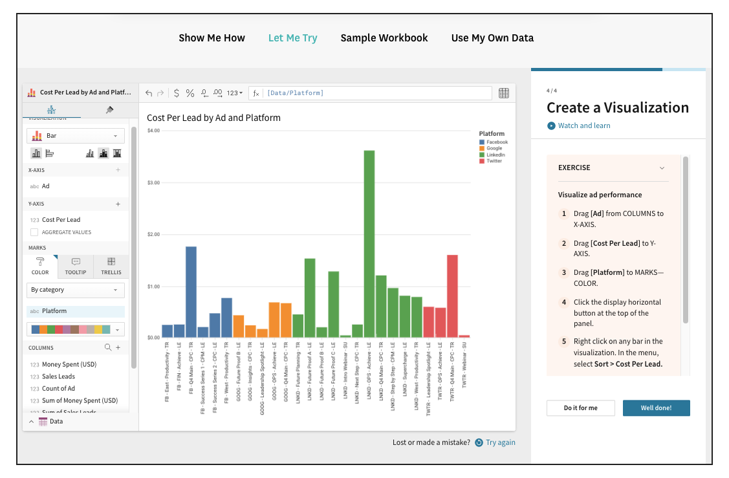This screenshot has width=729, height=478.
Task: Add a column to Y-AXIS with plus
Action: click(118, 204)
